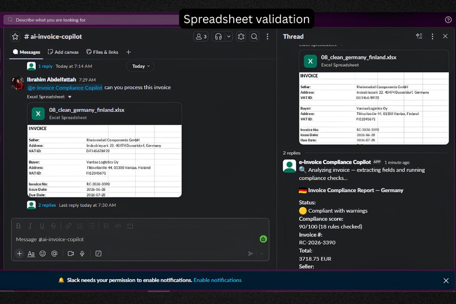Click the search bar field
Viewport: 456px width, 304px height.
(92, 20)
